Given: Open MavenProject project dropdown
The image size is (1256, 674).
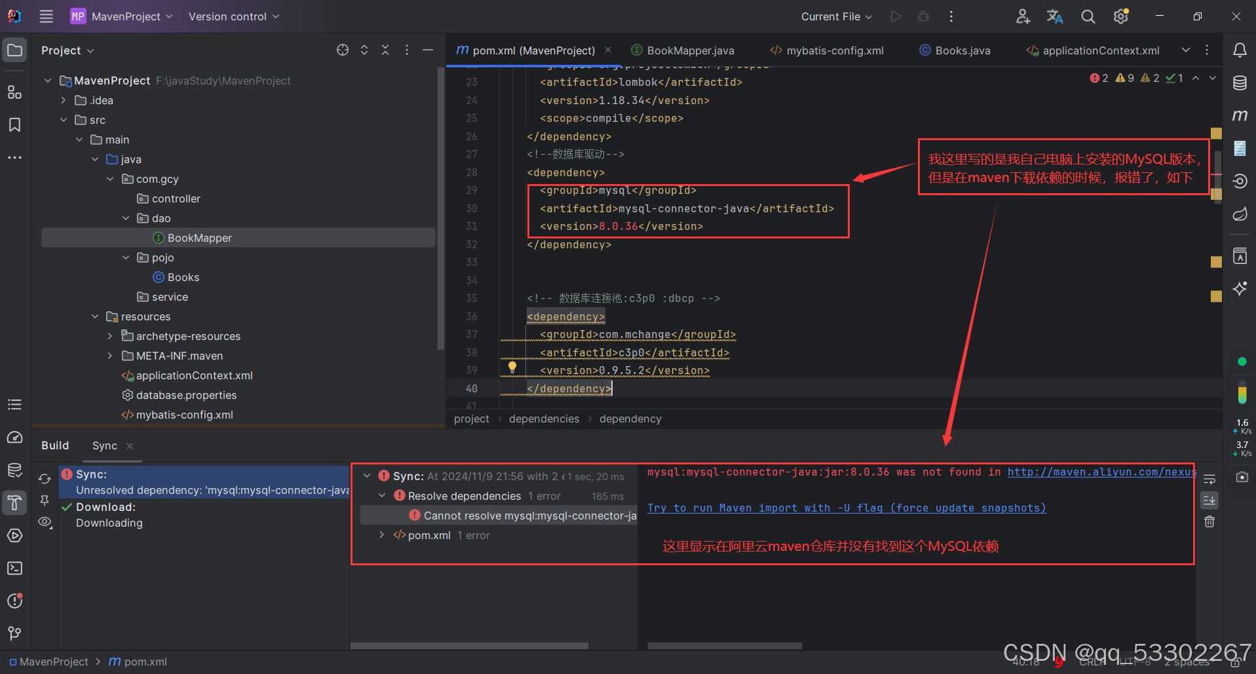Looking at the screenshot, I should point(122,16).
